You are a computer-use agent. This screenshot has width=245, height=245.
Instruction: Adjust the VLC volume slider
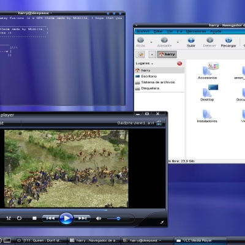pyautogui.click(x=118, y=219)
